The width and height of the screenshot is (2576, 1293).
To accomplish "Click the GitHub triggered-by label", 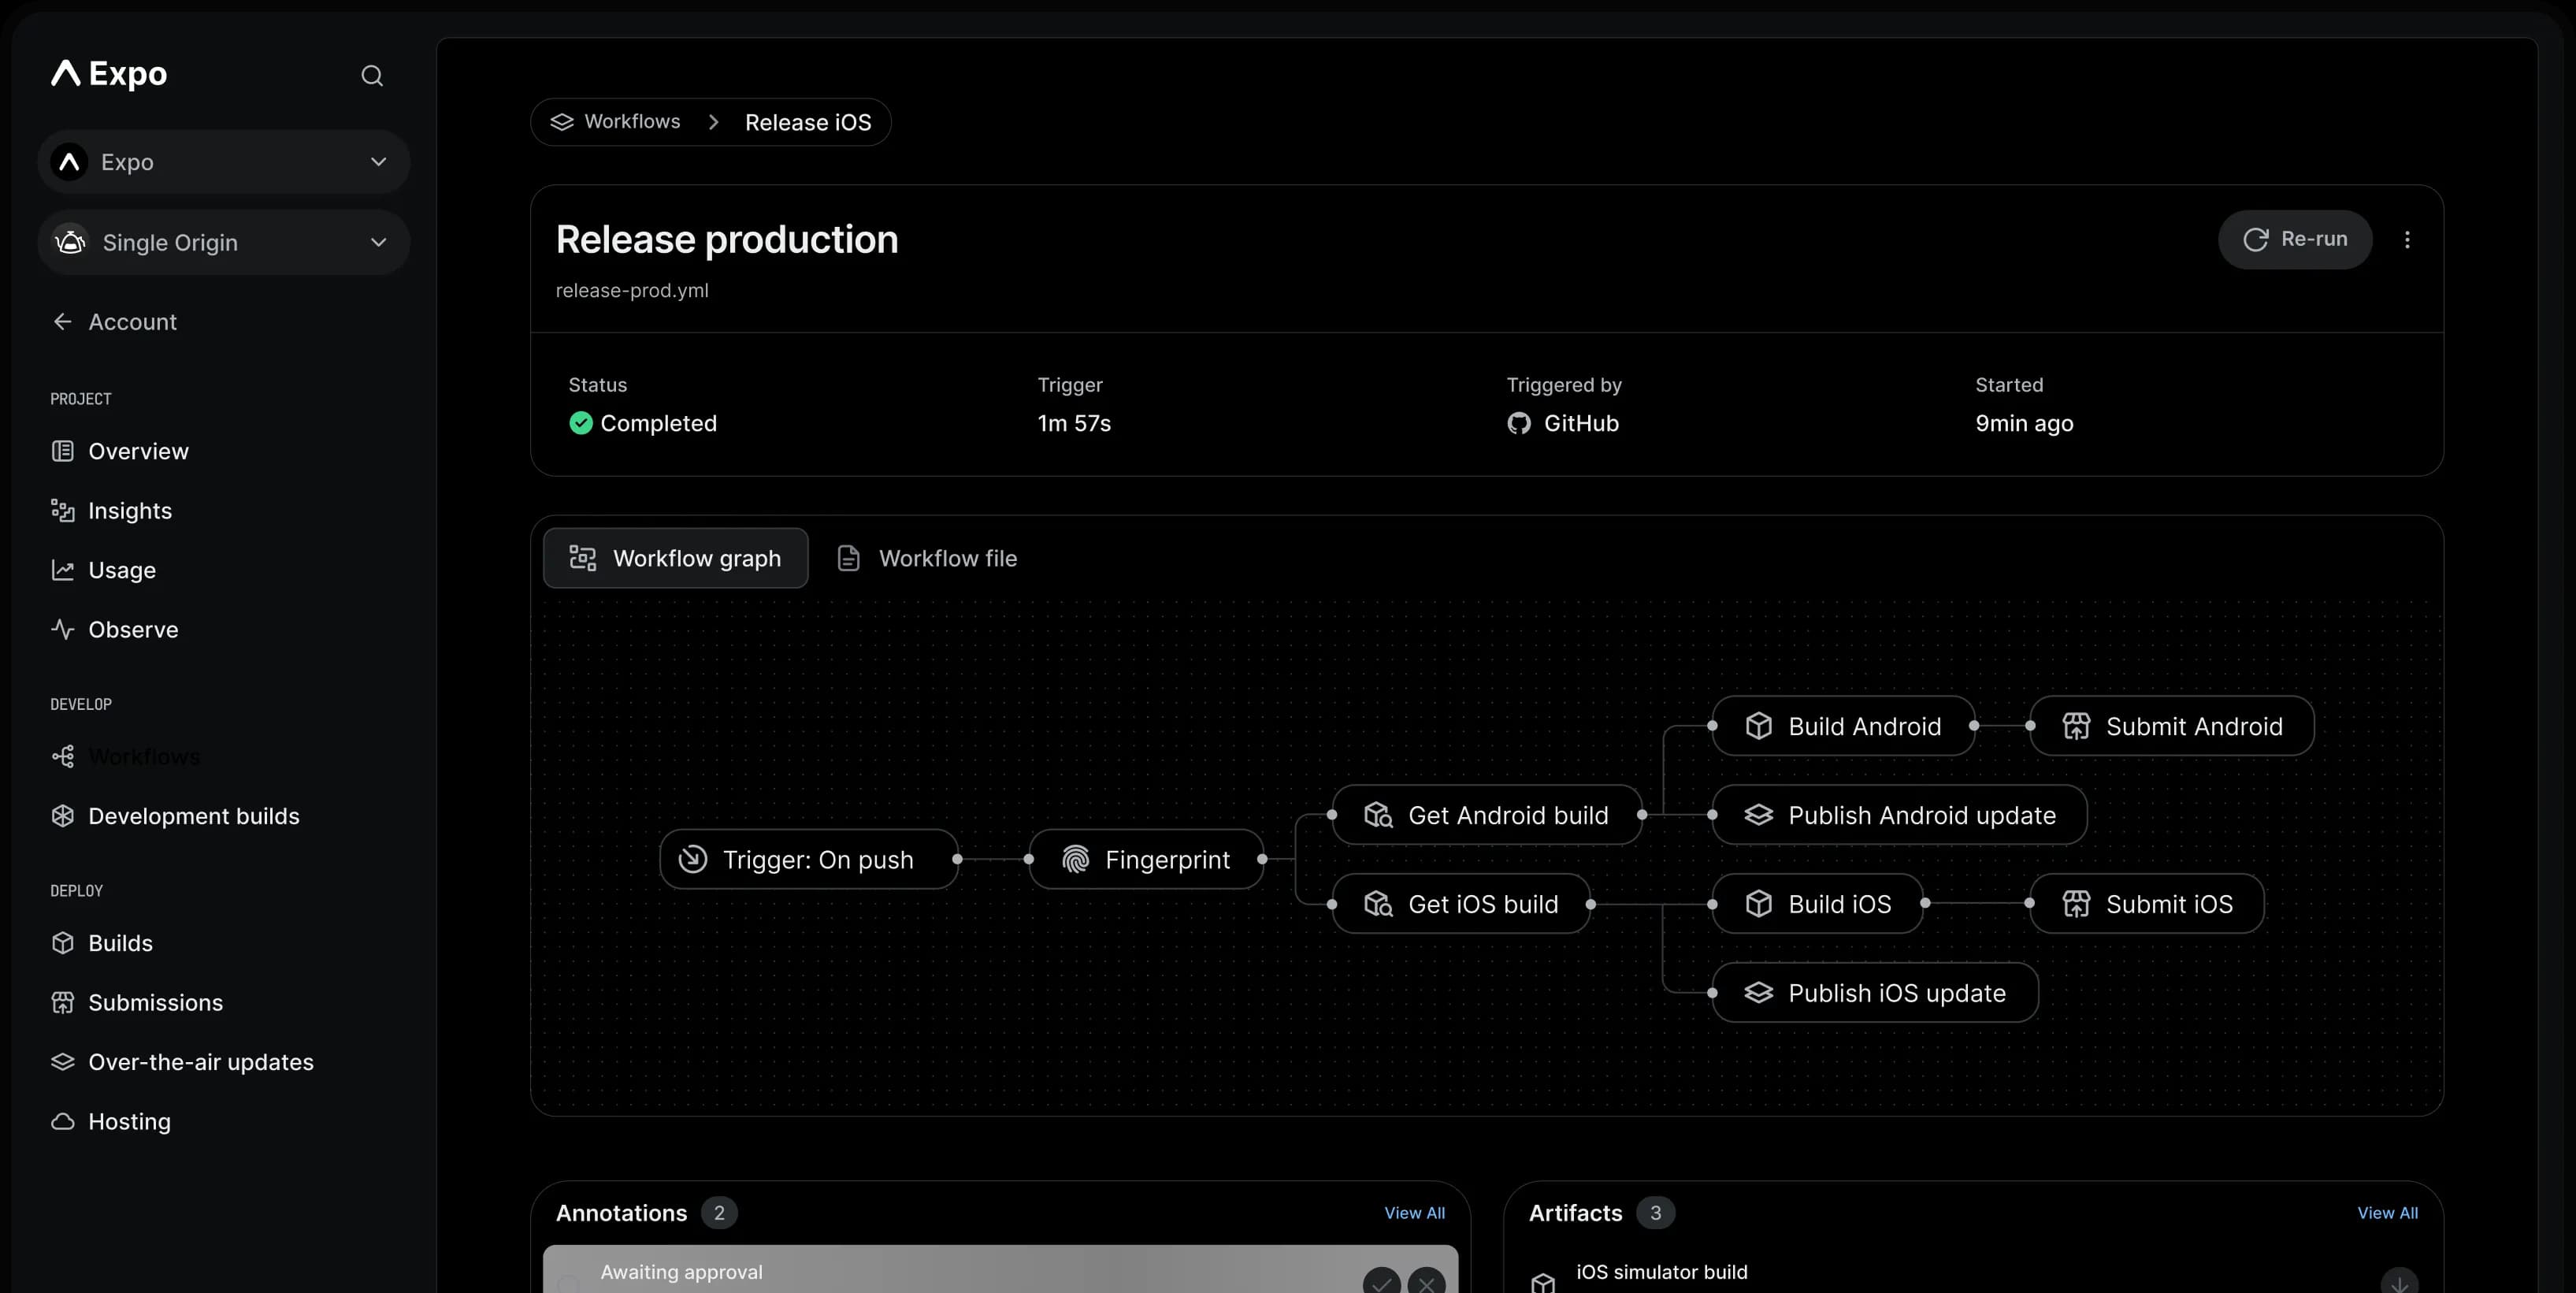I will (1563, 424).
